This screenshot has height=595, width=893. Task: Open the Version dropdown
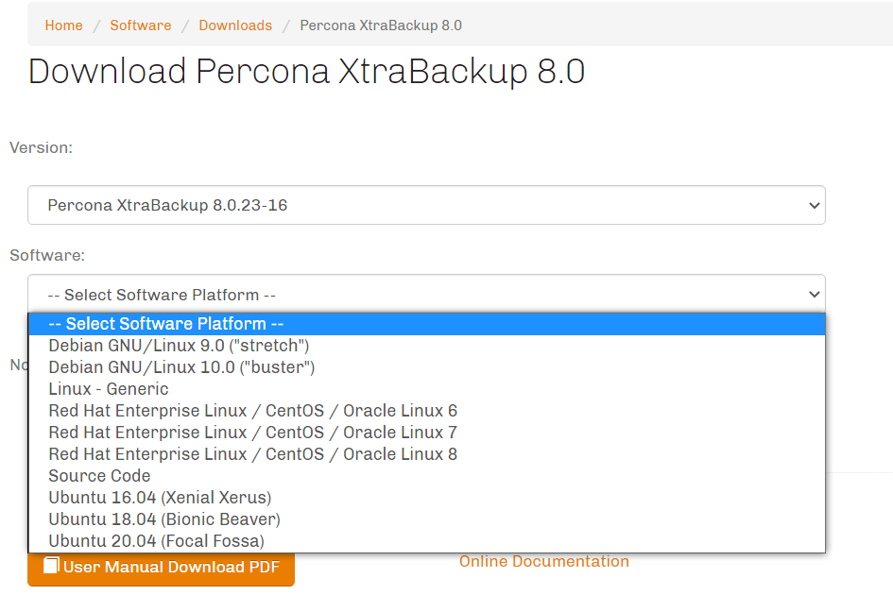point(425,205)
